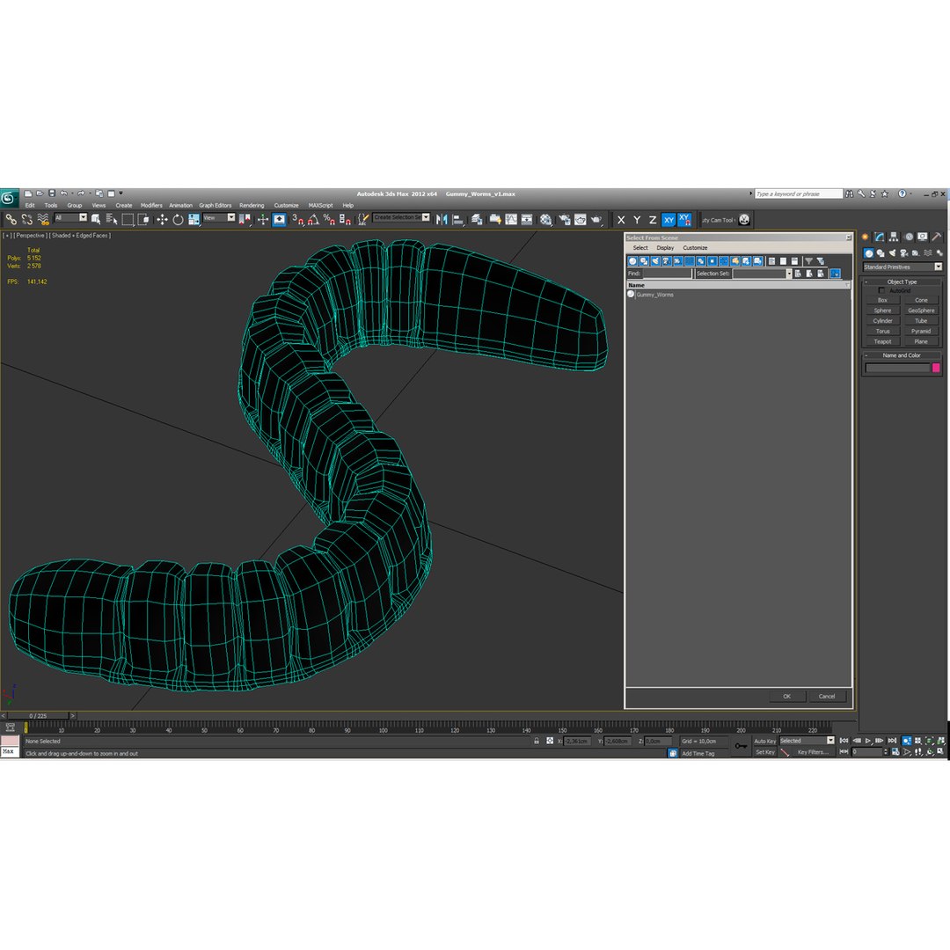Image resolution: width=950 pixels, height=950 pixels.
Task: Switch to the Motion panel tab
Action: 908,237
